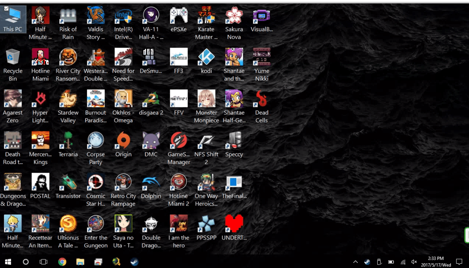Launch Burnout Paradise
This screenshot has height=268, width=469.
(96, 98)
